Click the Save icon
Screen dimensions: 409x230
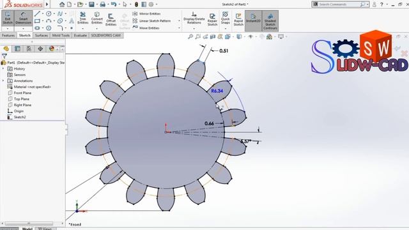point(91,4)
